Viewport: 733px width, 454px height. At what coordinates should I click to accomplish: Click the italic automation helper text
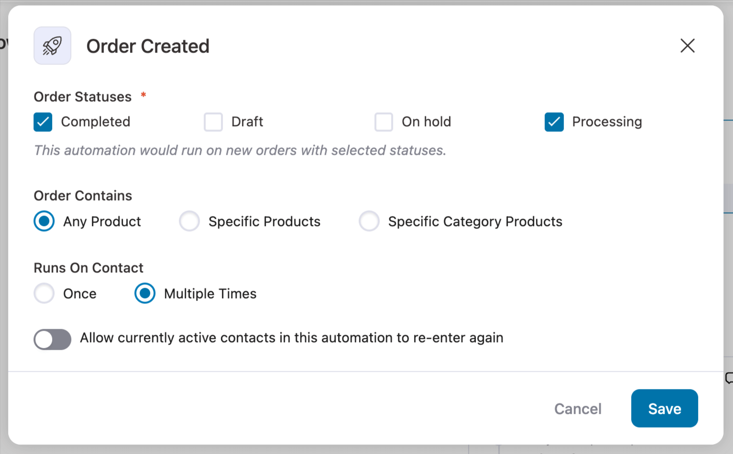240,150
